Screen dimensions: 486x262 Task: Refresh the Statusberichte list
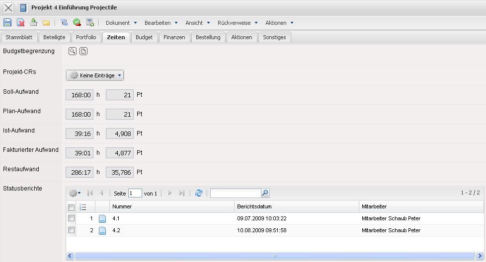(x=199, y=194)
